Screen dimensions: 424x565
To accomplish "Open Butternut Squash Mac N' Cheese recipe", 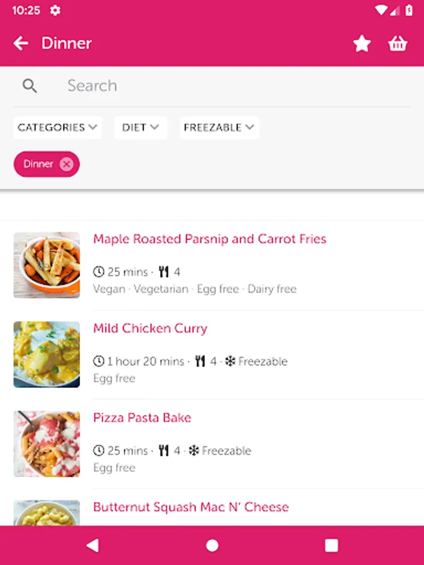I will pos(191,507).
